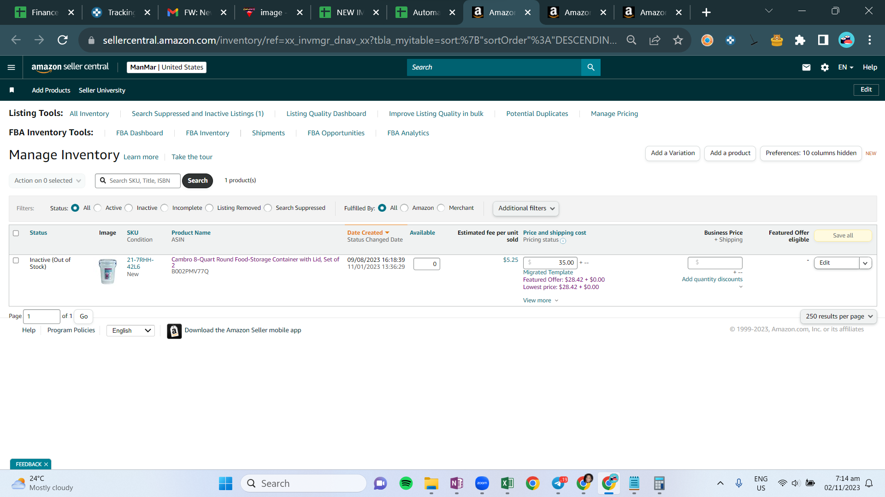This screenshot has height=497, width=885.
Task: Click the Amazon Seller Central logo
Action: coord(70,67)
